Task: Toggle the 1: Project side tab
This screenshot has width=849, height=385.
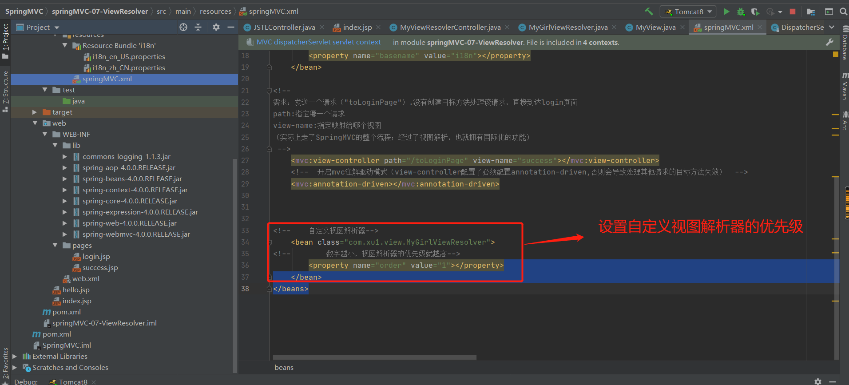Action: click(5, 41)
